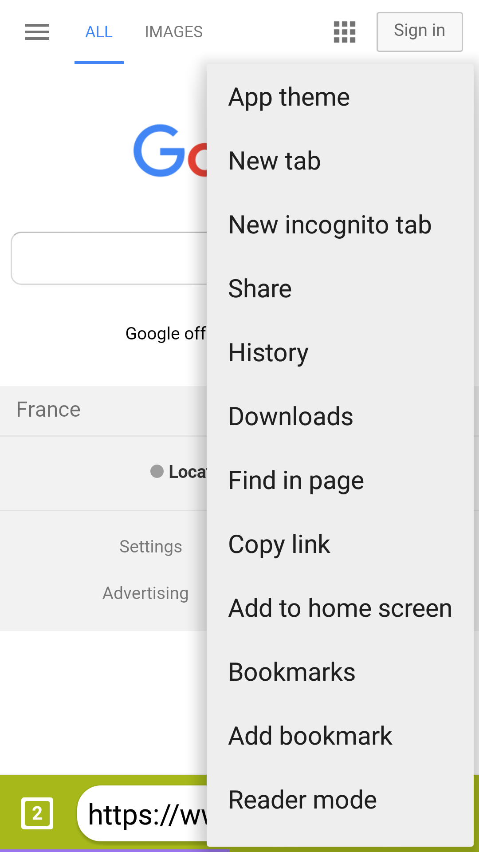Viewport: 479px width, 852px height.
Task: Open the Downloads menu entry
Action: tap(291, 417)
